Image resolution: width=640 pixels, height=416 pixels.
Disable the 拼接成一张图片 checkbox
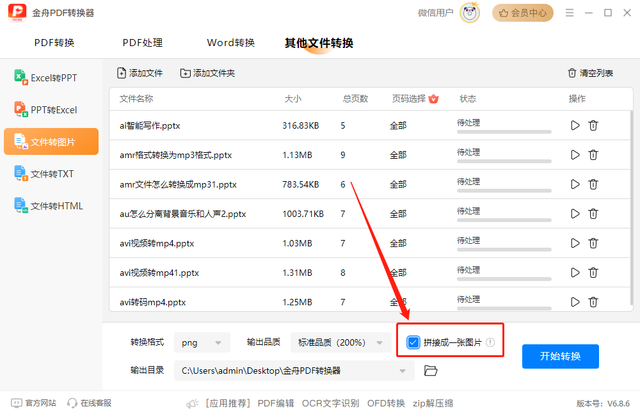(412, 342)
